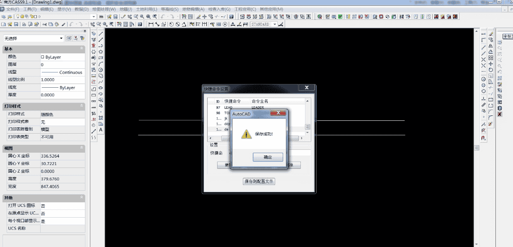
Task: Click the Quick Select icon in properties panel
Action: [82, 38]
